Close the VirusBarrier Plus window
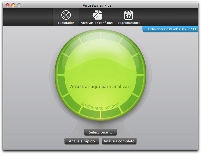This screenshot has height=154, width=201. tap(7, 5)
